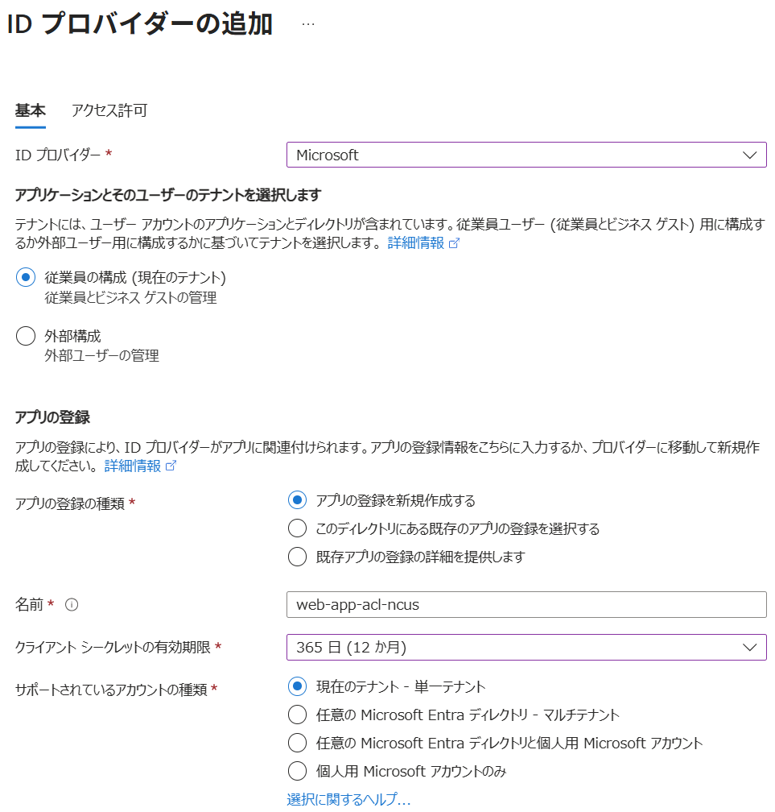Open tenant selection 詳細情報 link
775x812 pixels.
pos(416,243)
